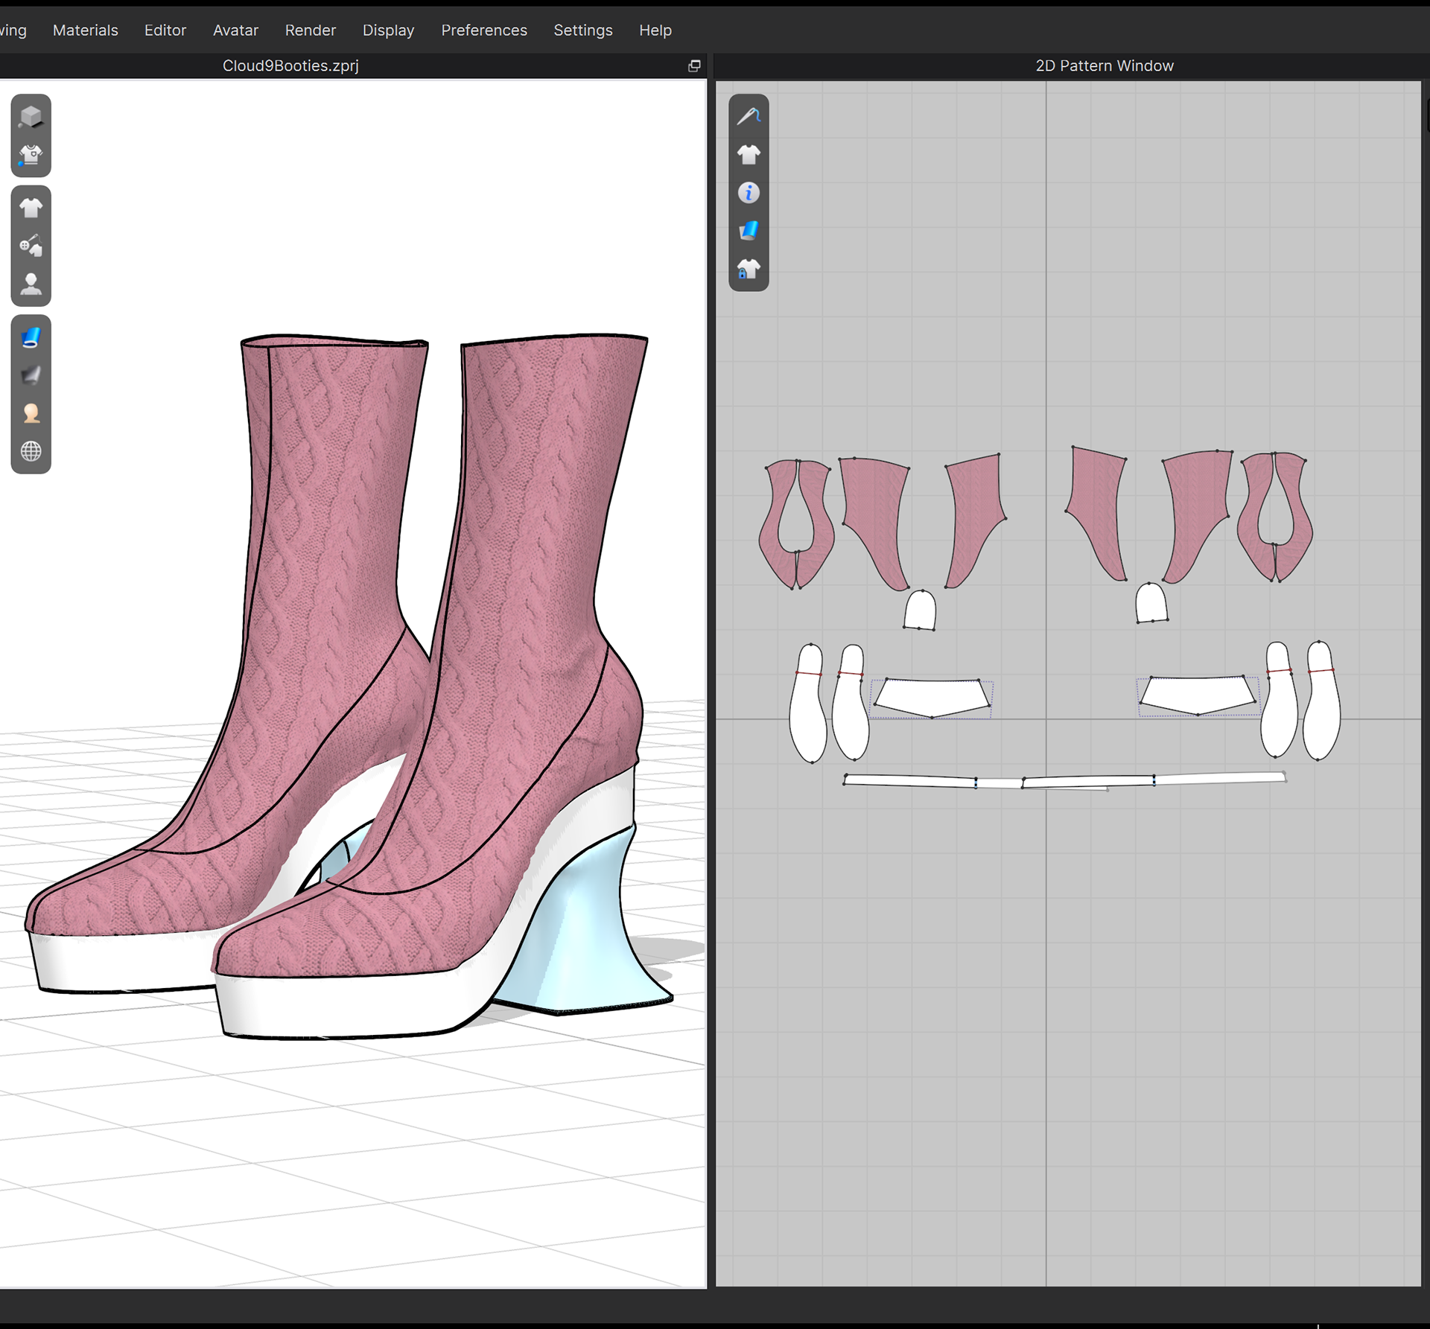
Task: Click the fabric texture icon in the 2D toolbar
Action: (749, 230)
